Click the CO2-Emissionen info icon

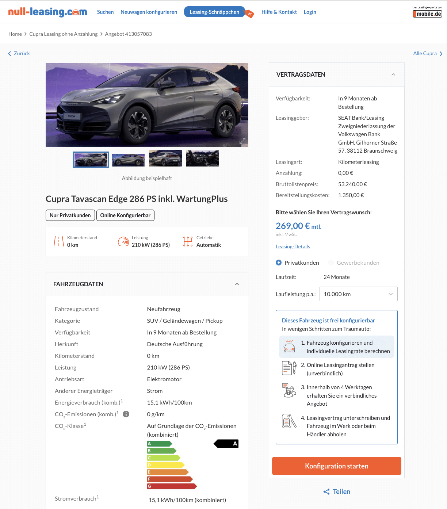coord(126,414)
